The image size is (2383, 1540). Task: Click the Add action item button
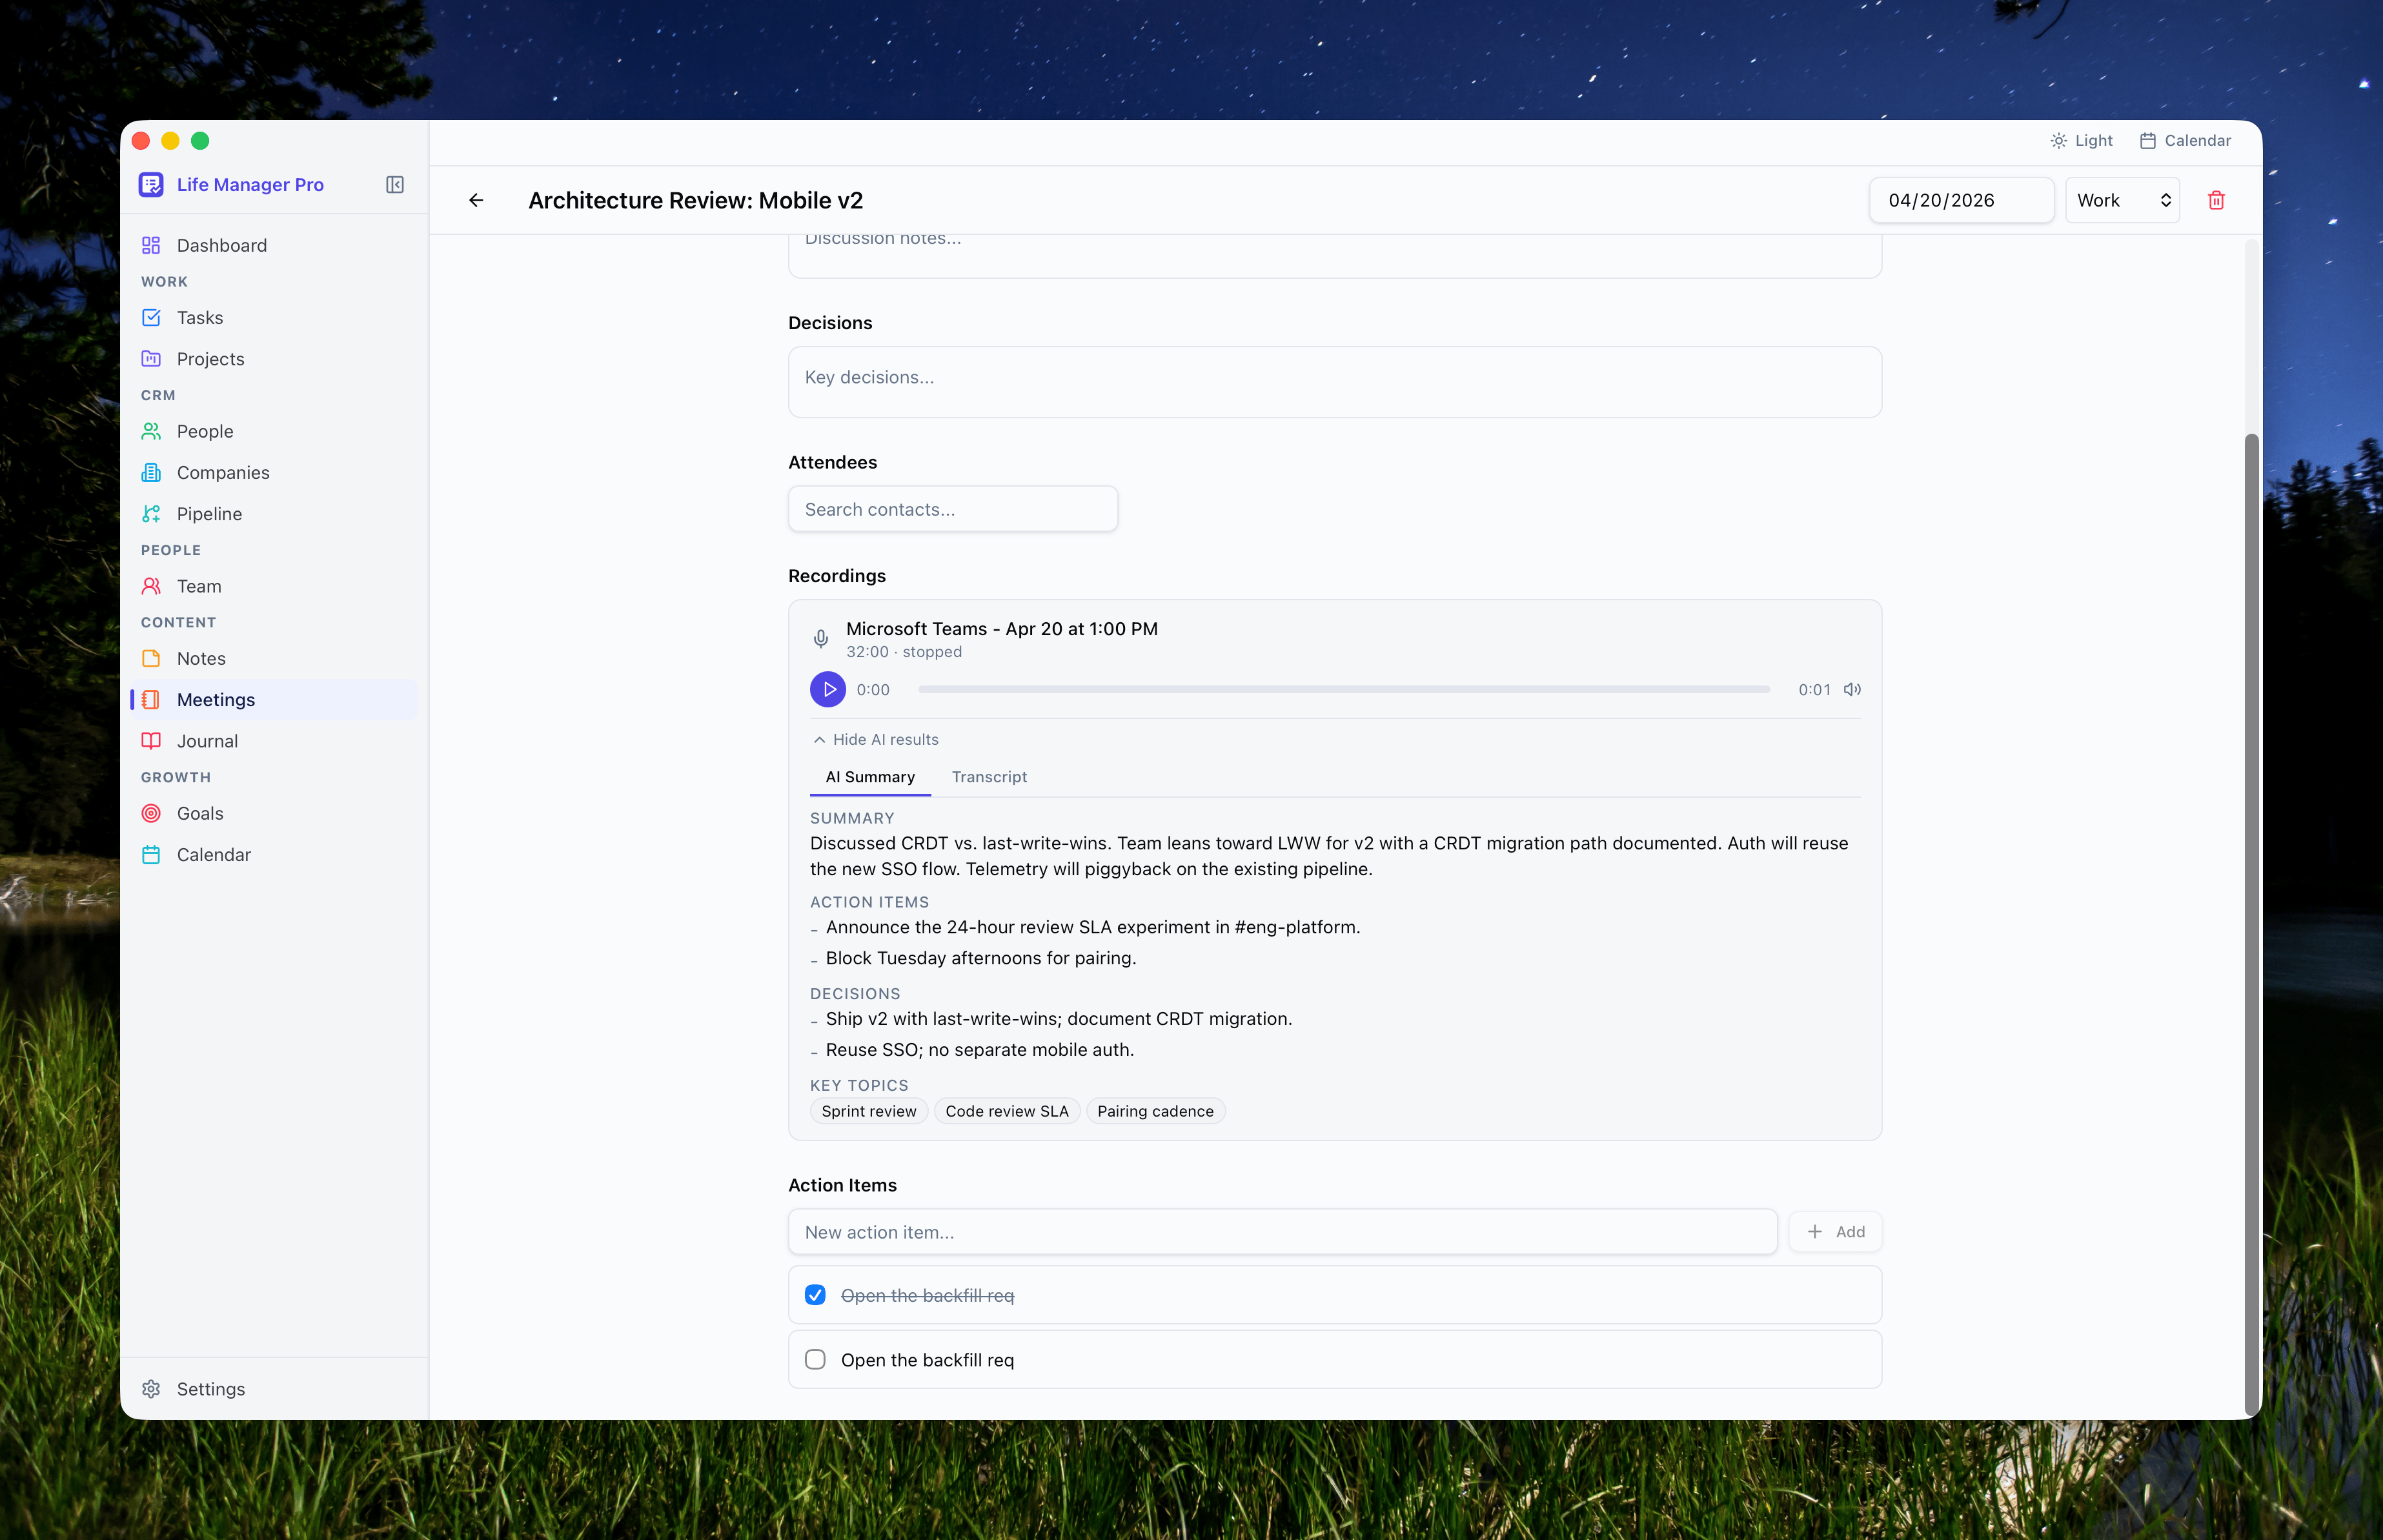[x=1835, y=1232]
